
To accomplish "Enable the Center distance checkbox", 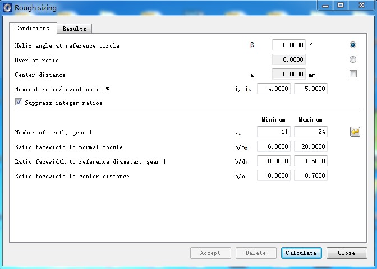I will [x=353, y=74].
